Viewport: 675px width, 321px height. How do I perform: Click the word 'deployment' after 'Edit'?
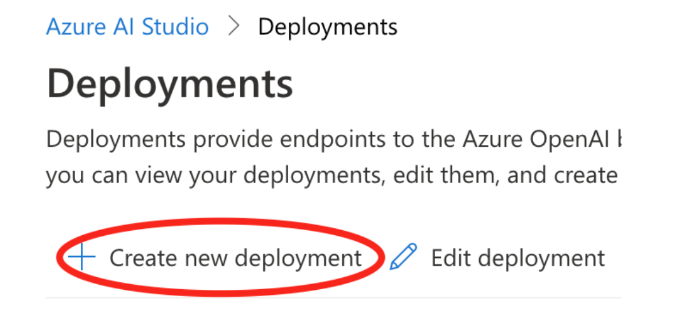(541, 258)
